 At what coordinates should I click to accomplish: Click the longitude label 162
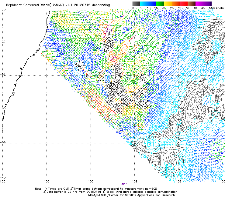(179, 182)
